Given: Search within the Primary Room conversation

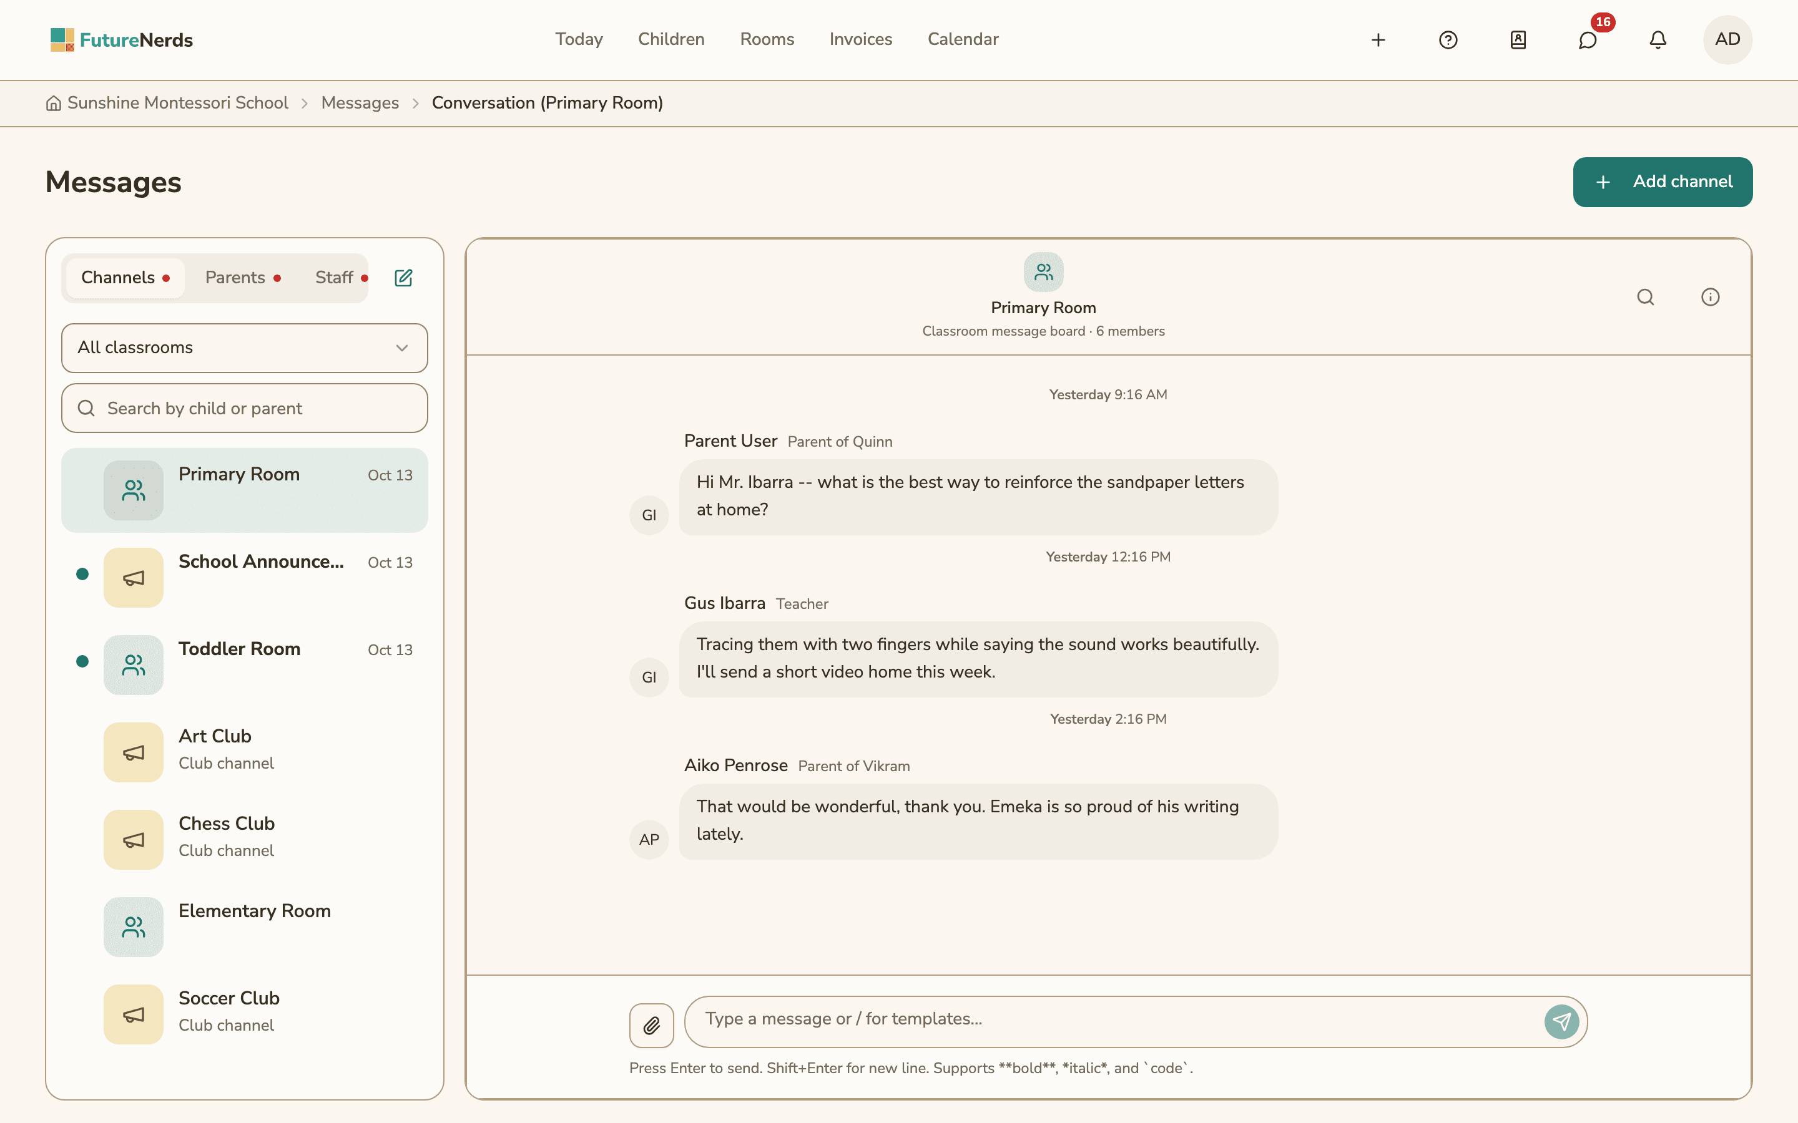Looking at the screenshot, I should click(1646, 297).
